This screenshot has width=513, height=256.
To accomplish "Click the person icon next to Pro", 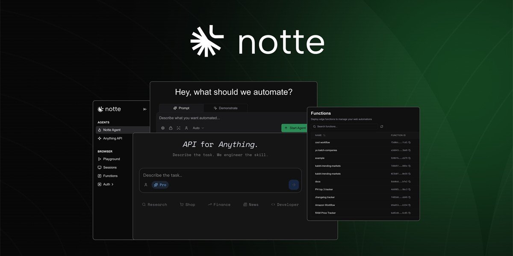I will pos(146,185).
